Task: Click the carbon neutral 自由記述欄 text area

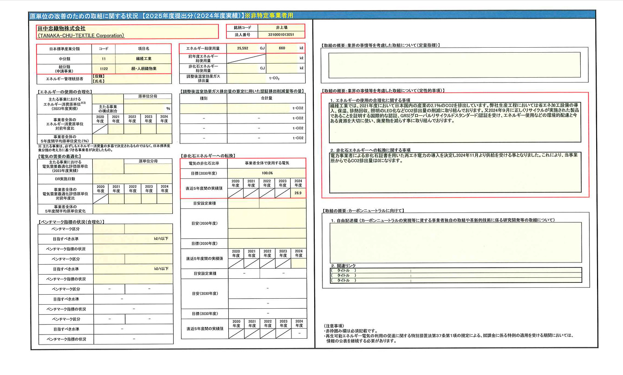Action: point(455,242)
